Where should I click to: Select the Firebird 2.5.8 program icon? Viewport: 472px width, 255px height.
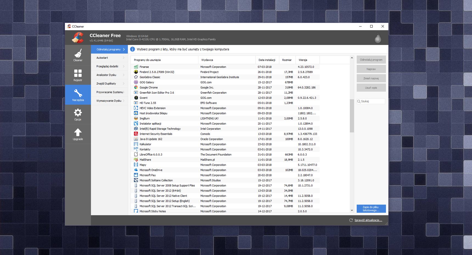(136, 72)
